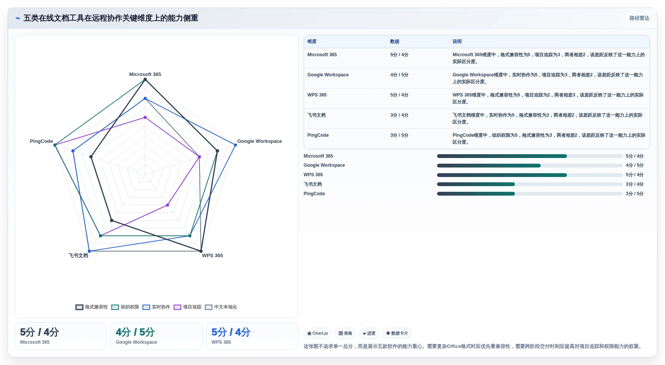This screenshot has height=365, width=665.
Task: Toggle the 格式兼容性 legend series
Action: (x=92, y=307)
